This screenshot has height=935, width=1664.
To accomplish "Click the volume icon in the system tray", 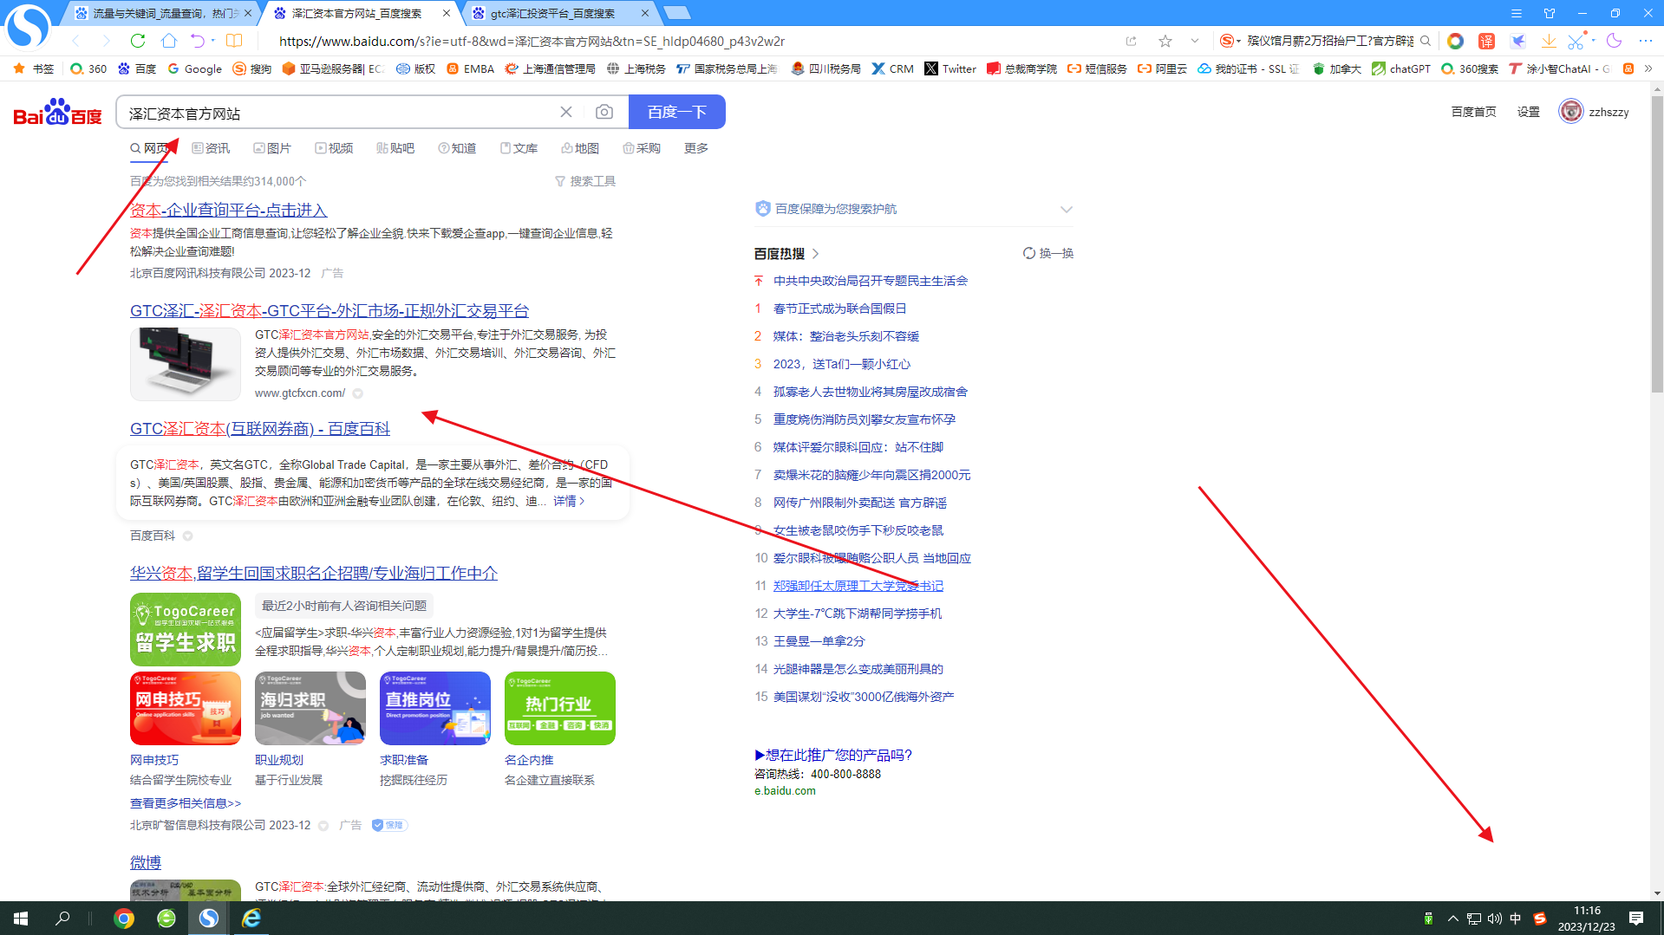I will tap(1494, 918).
